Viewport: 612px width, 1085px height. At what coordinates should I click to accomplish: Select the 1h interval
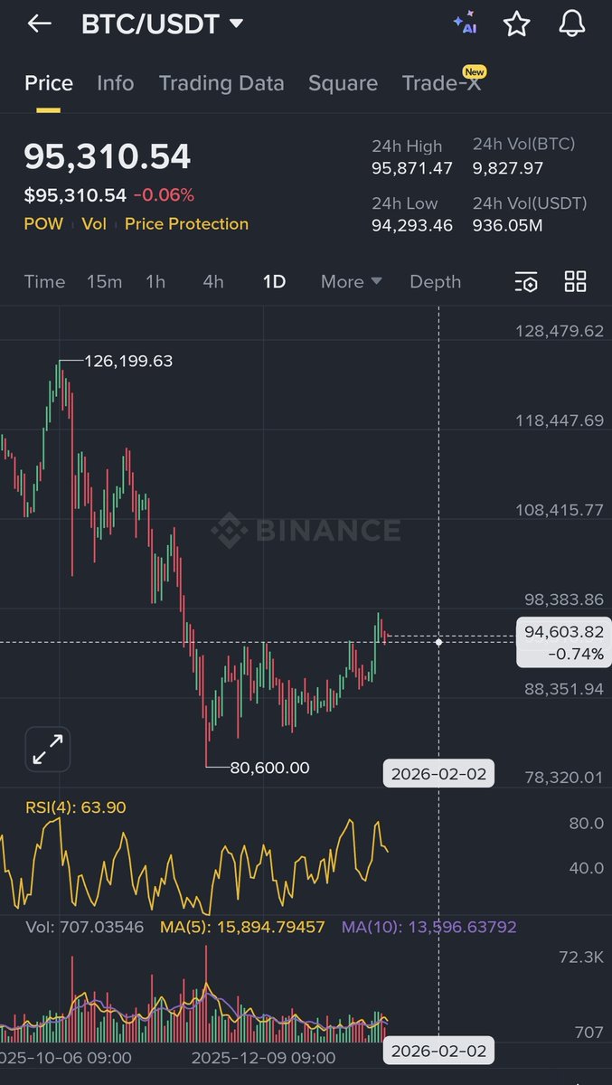click(x=155, y=282)
